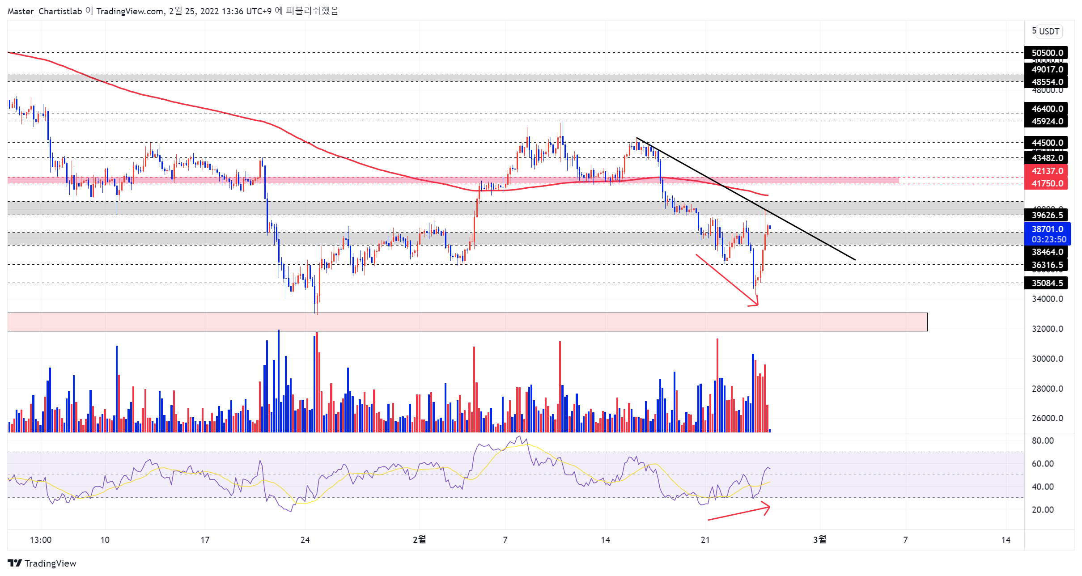Click the 2월 month axis label
Image resolution: width=1082 pixels, height=576 pixels.
click(419, 540)
